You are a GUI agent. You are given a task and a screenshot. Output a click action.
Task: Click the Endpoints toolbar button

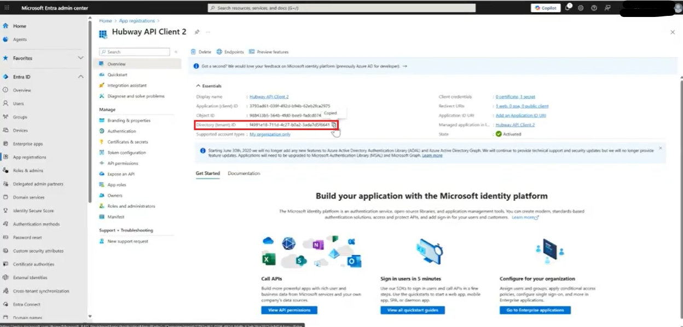pos(230,52)
